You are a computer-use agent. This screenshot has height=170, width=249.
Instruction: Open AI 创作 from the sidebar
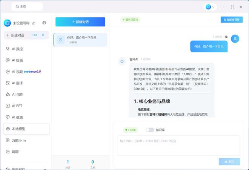click(26, 95)
